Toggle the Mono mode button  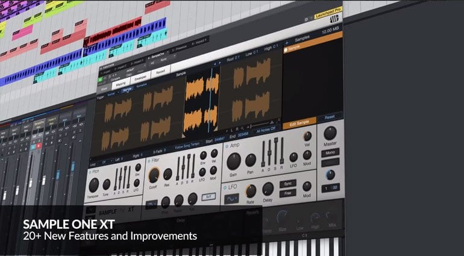330,153
